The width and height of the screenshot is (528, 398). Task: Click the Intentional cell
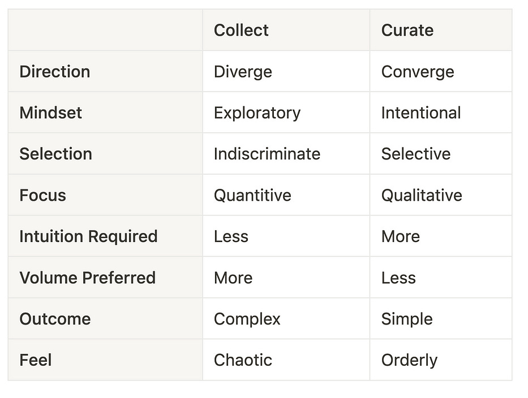(x=441, y=113)
